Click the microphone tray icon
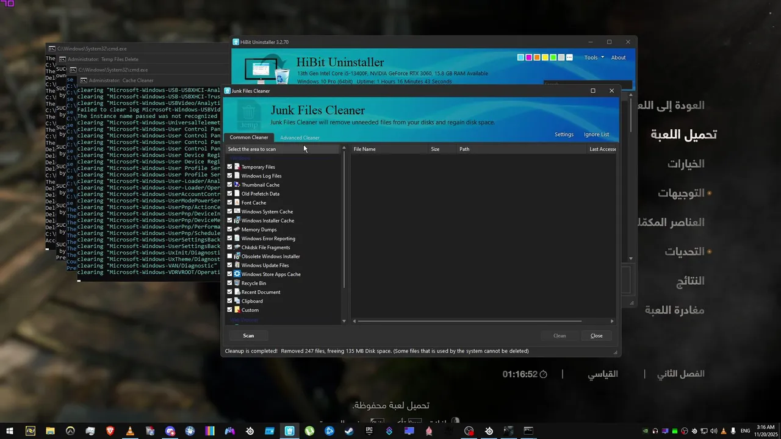Viewport: 781px width, 439px height. pyautogui.click(x=733, y=431)
